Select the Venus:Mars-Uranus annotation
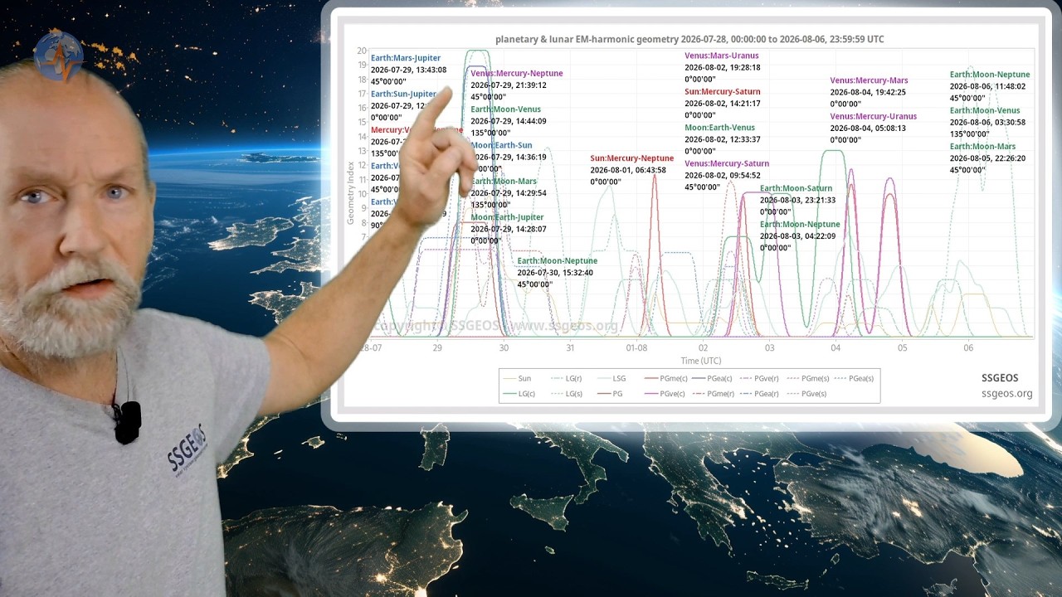1062x597 pixels. click(x=722, y=56)
